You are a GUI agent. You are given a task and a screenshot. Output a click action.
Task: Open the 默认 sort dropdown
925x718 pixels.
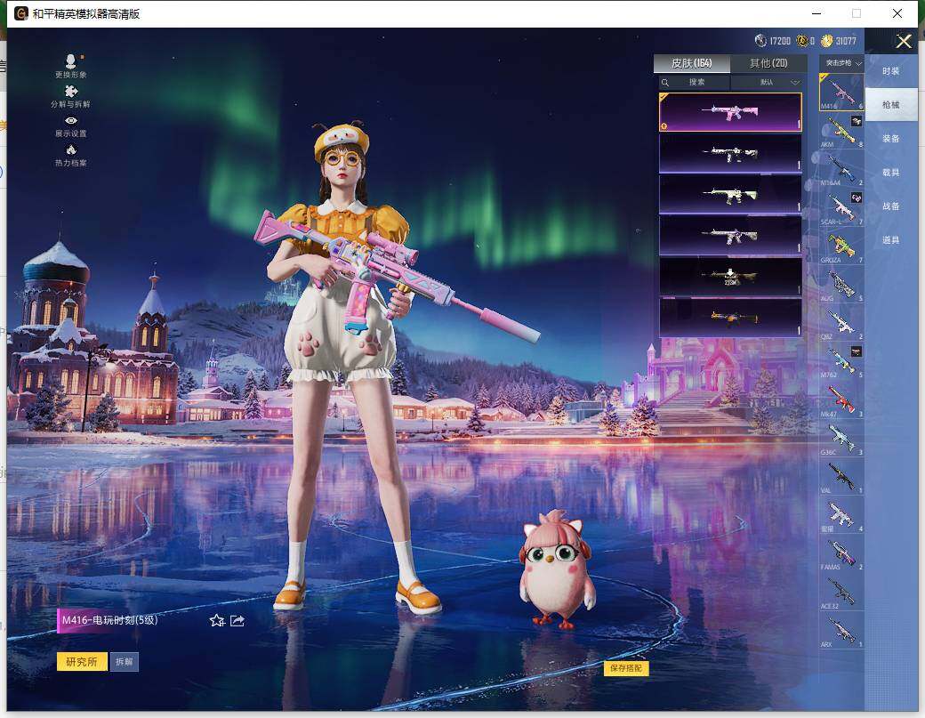click(767, 82)
